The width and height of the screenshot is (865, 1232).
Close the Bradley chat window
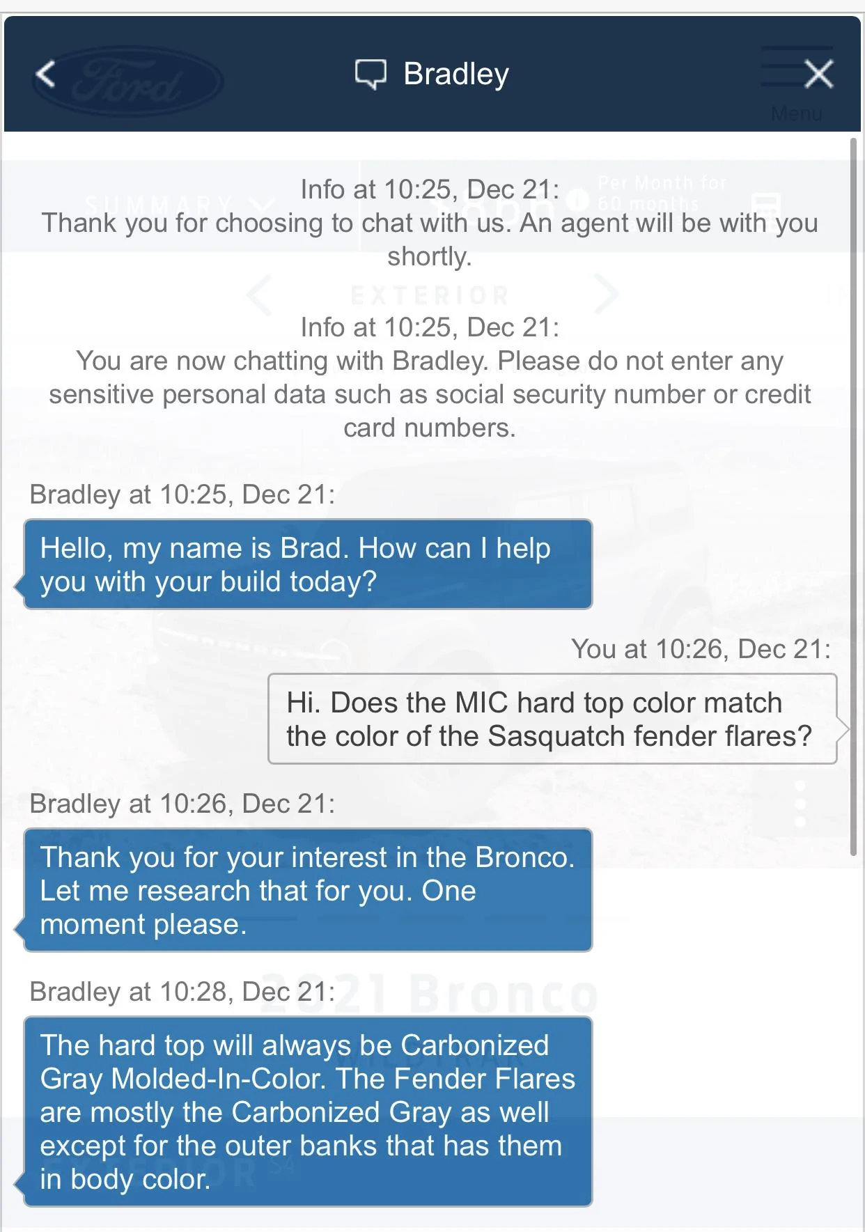[x=818, y=73]
